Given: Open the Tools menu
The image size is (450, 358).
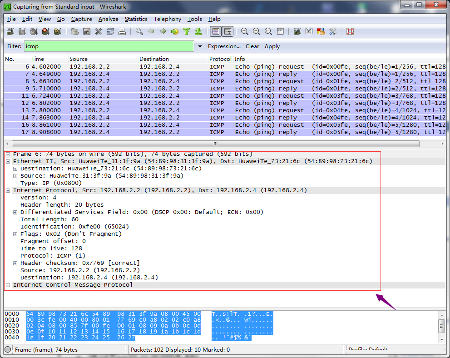Looking at the screenshot, I should [195, 19].
